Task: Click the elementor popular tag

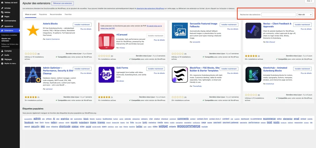Action: point(288,119)
